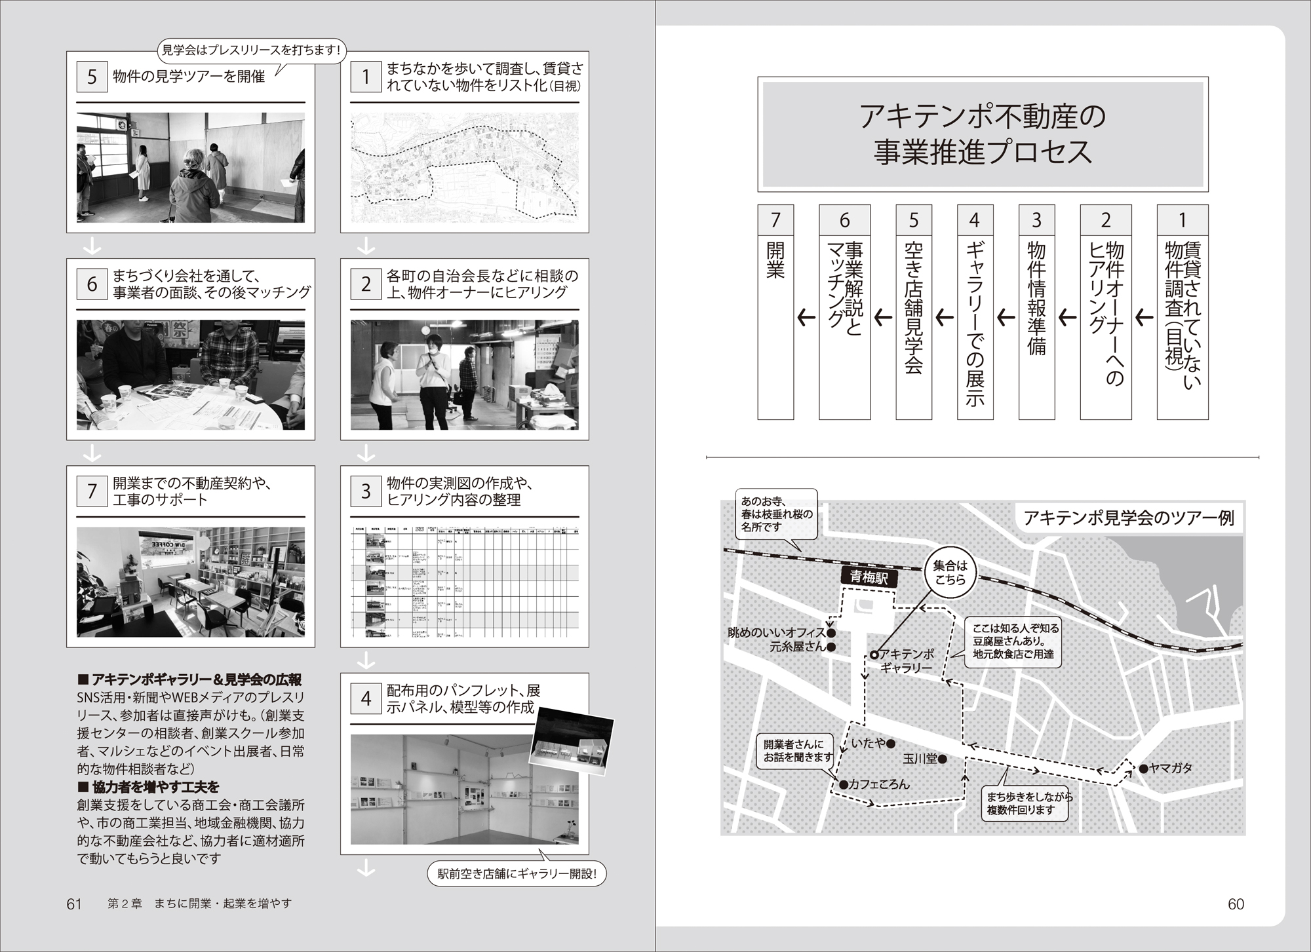
Task: Click the 見学会はプレスリリースを打ちます! bubble
Action: click(x=252, y=50)
